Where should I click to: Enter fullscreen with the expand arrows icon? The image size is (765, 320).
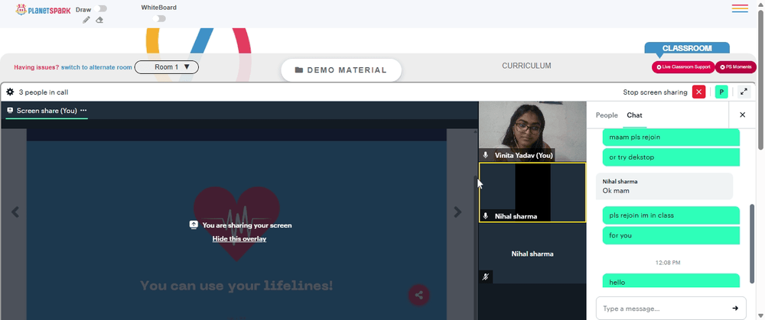tap(744, 92)
